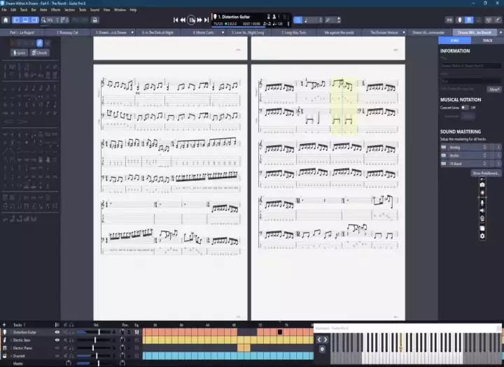Viewport: 504px width, 367px height.
Task: Open the Part I - Le Regard tab
Action: [x=22, y=32]
